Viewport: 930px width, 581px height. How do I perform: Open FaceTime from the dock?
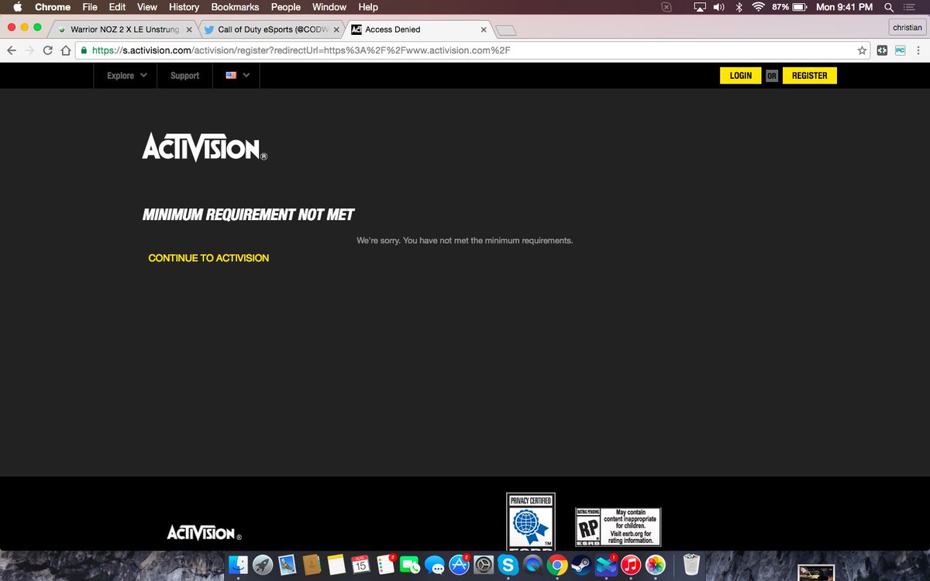(x=409, y=565)
